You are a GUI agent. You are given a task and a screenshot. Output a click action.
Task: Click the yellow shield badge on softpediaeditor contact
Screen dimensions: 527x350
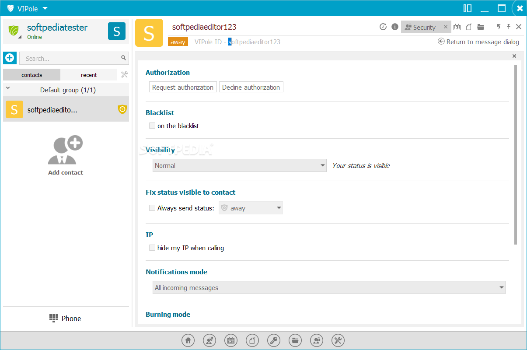click(x=122, y=109)
